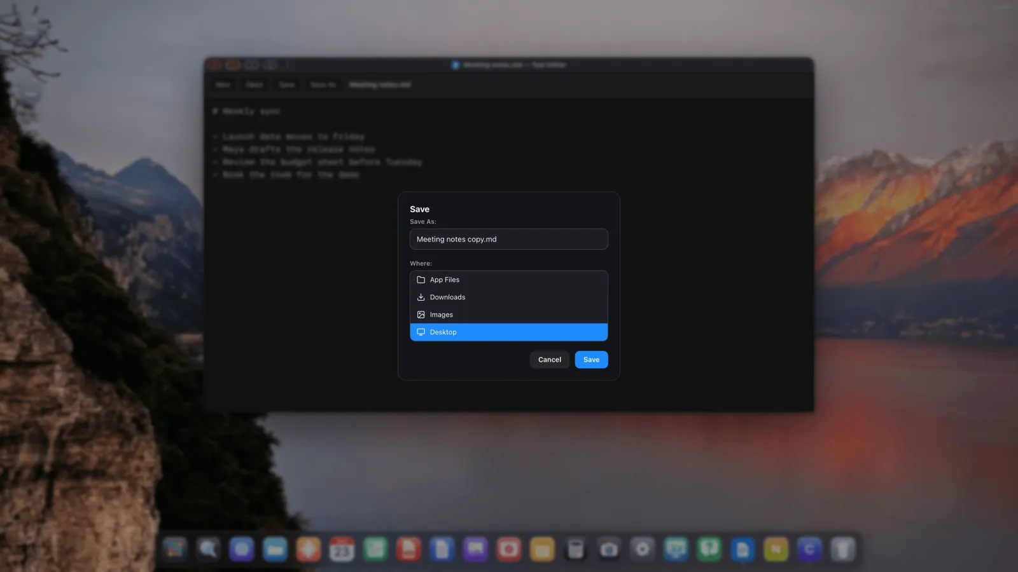Viewport: 1018px width, 572px height.
Task: Open the Trash icon in the dock
Action: (842, 549)
